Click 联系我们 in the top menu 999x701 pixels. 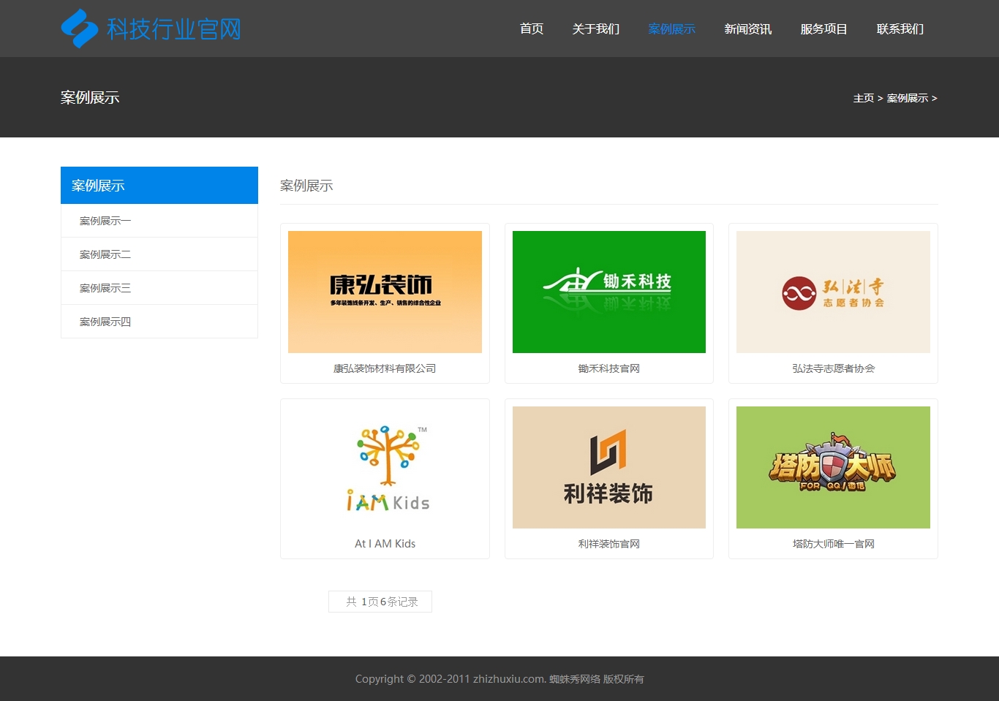pyautogui.click(x=900, y=29)
